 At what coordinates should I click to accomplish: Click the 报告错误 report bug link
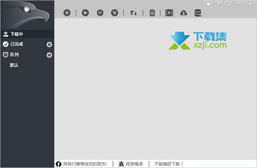131,164
